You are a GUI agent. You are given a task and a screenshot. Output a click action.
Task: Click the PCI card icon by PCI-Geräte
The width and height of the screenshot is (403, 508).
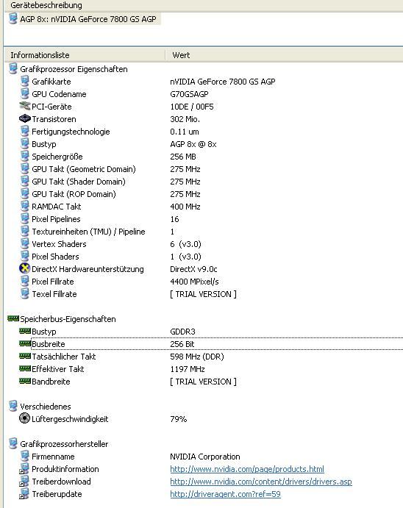[x=24, y=106]
